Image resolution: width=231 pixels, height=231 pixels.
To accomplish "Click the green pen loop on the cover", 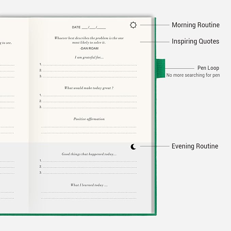I will [161, 68].
